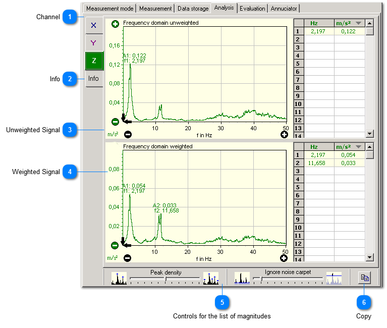Switch to the Evaluation tab
Viewport: 387px width, 328px height.
coord(252,9)
